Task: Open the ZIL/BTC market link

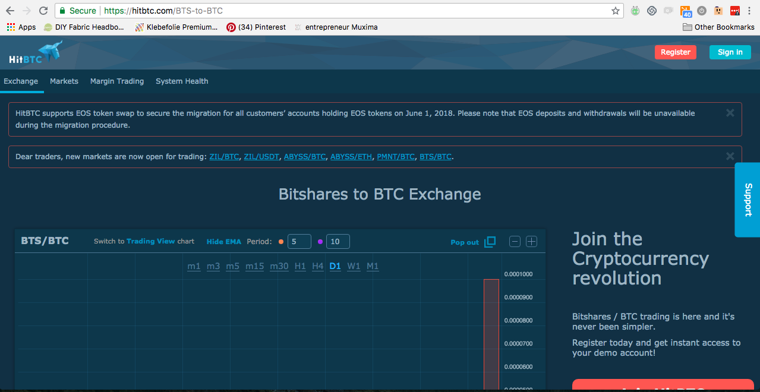Action: tap(224, 157)
